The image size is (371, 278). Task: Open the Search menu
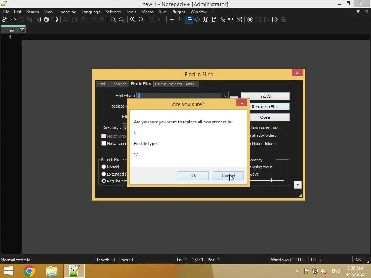point(33,12)
